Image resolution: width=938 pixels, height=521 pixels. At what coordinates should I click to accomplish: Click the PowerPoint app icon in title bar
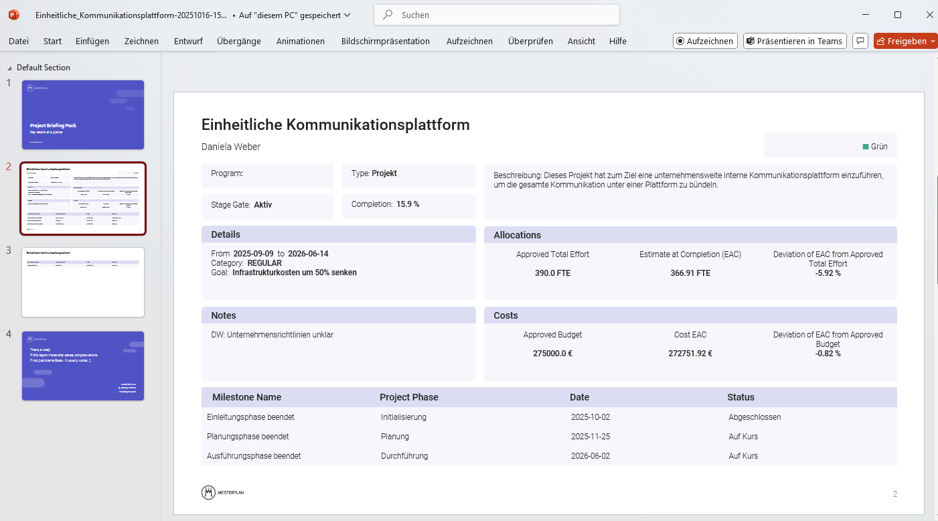point(14,15)
